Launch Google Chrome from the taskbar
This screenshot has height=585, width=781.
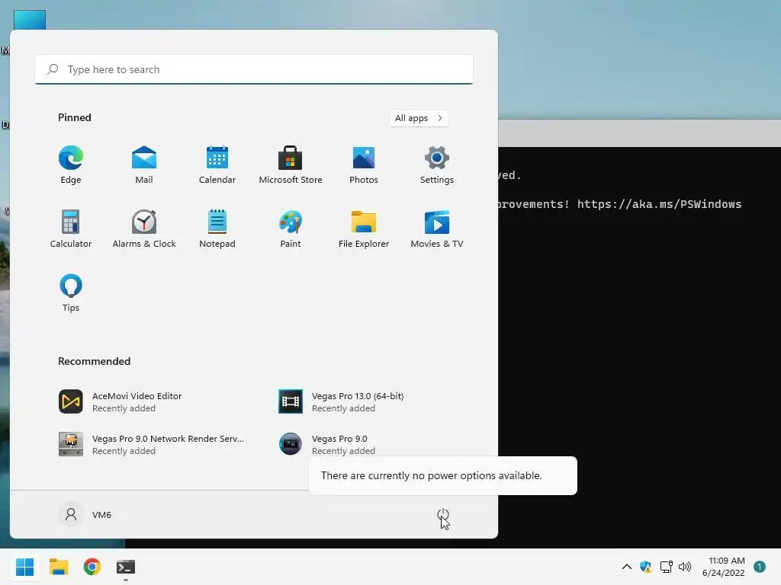92,567
